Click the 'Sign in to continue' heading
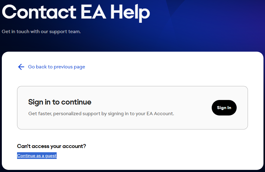The width and height of the screenshot is (265, 172). coord(60,102)
